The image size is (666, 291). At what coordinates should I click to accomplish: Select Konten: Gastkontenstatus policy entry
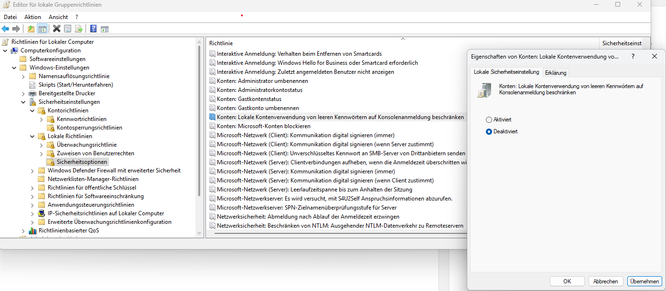(249, 99)
